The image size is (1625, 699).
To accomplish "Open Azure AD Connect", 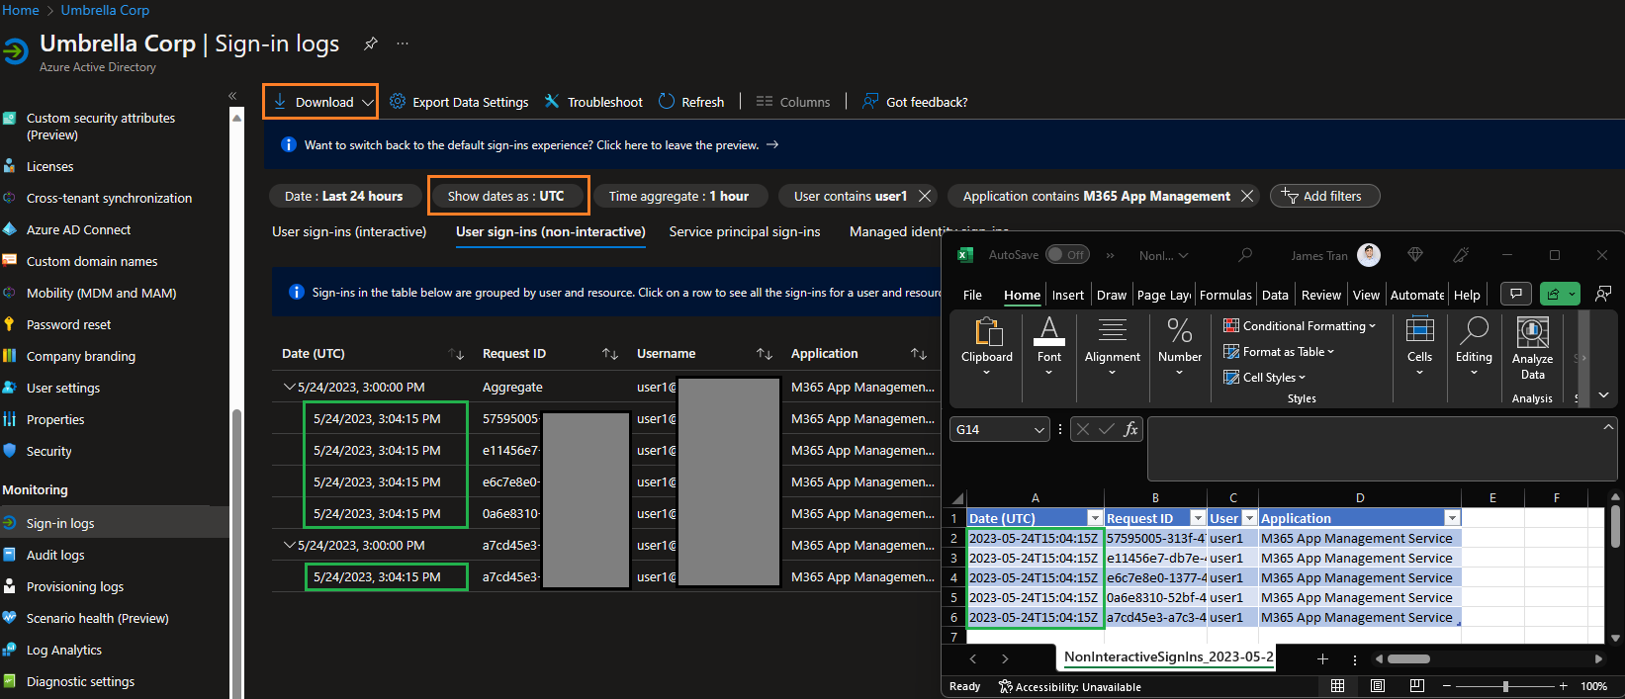I will click(78, 229).
